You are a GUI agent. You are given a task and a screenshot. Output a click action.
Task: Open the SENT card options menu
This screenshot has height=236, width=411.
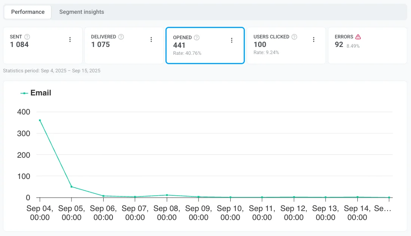coord(70,39)
